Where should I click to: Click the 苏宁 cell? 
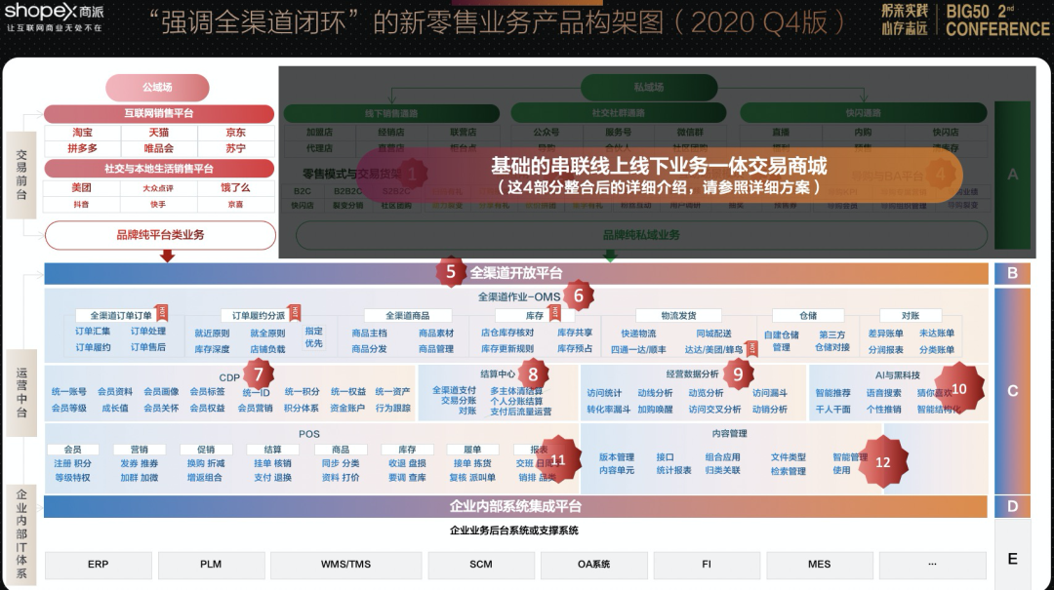[235, 148]
